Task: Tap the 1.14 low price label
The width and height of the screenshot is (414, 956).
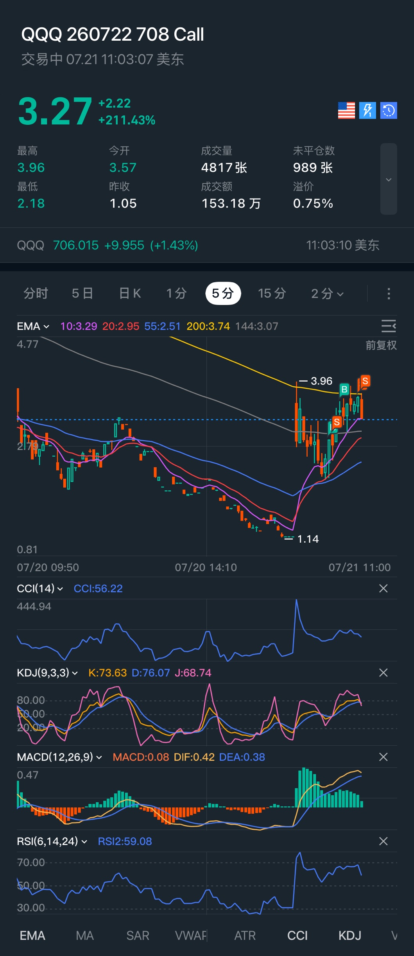Action: pyautogui.click(x=308, y=539)
